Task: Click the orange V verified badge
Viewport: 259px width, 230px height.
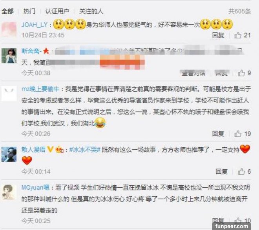Action: coord(50,149)
